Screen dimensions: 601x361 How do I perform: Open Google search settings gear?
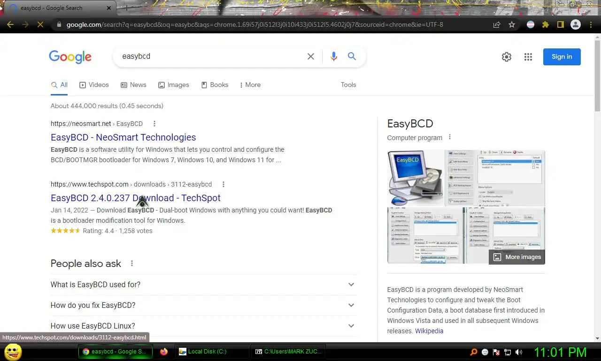pos(507,57)
